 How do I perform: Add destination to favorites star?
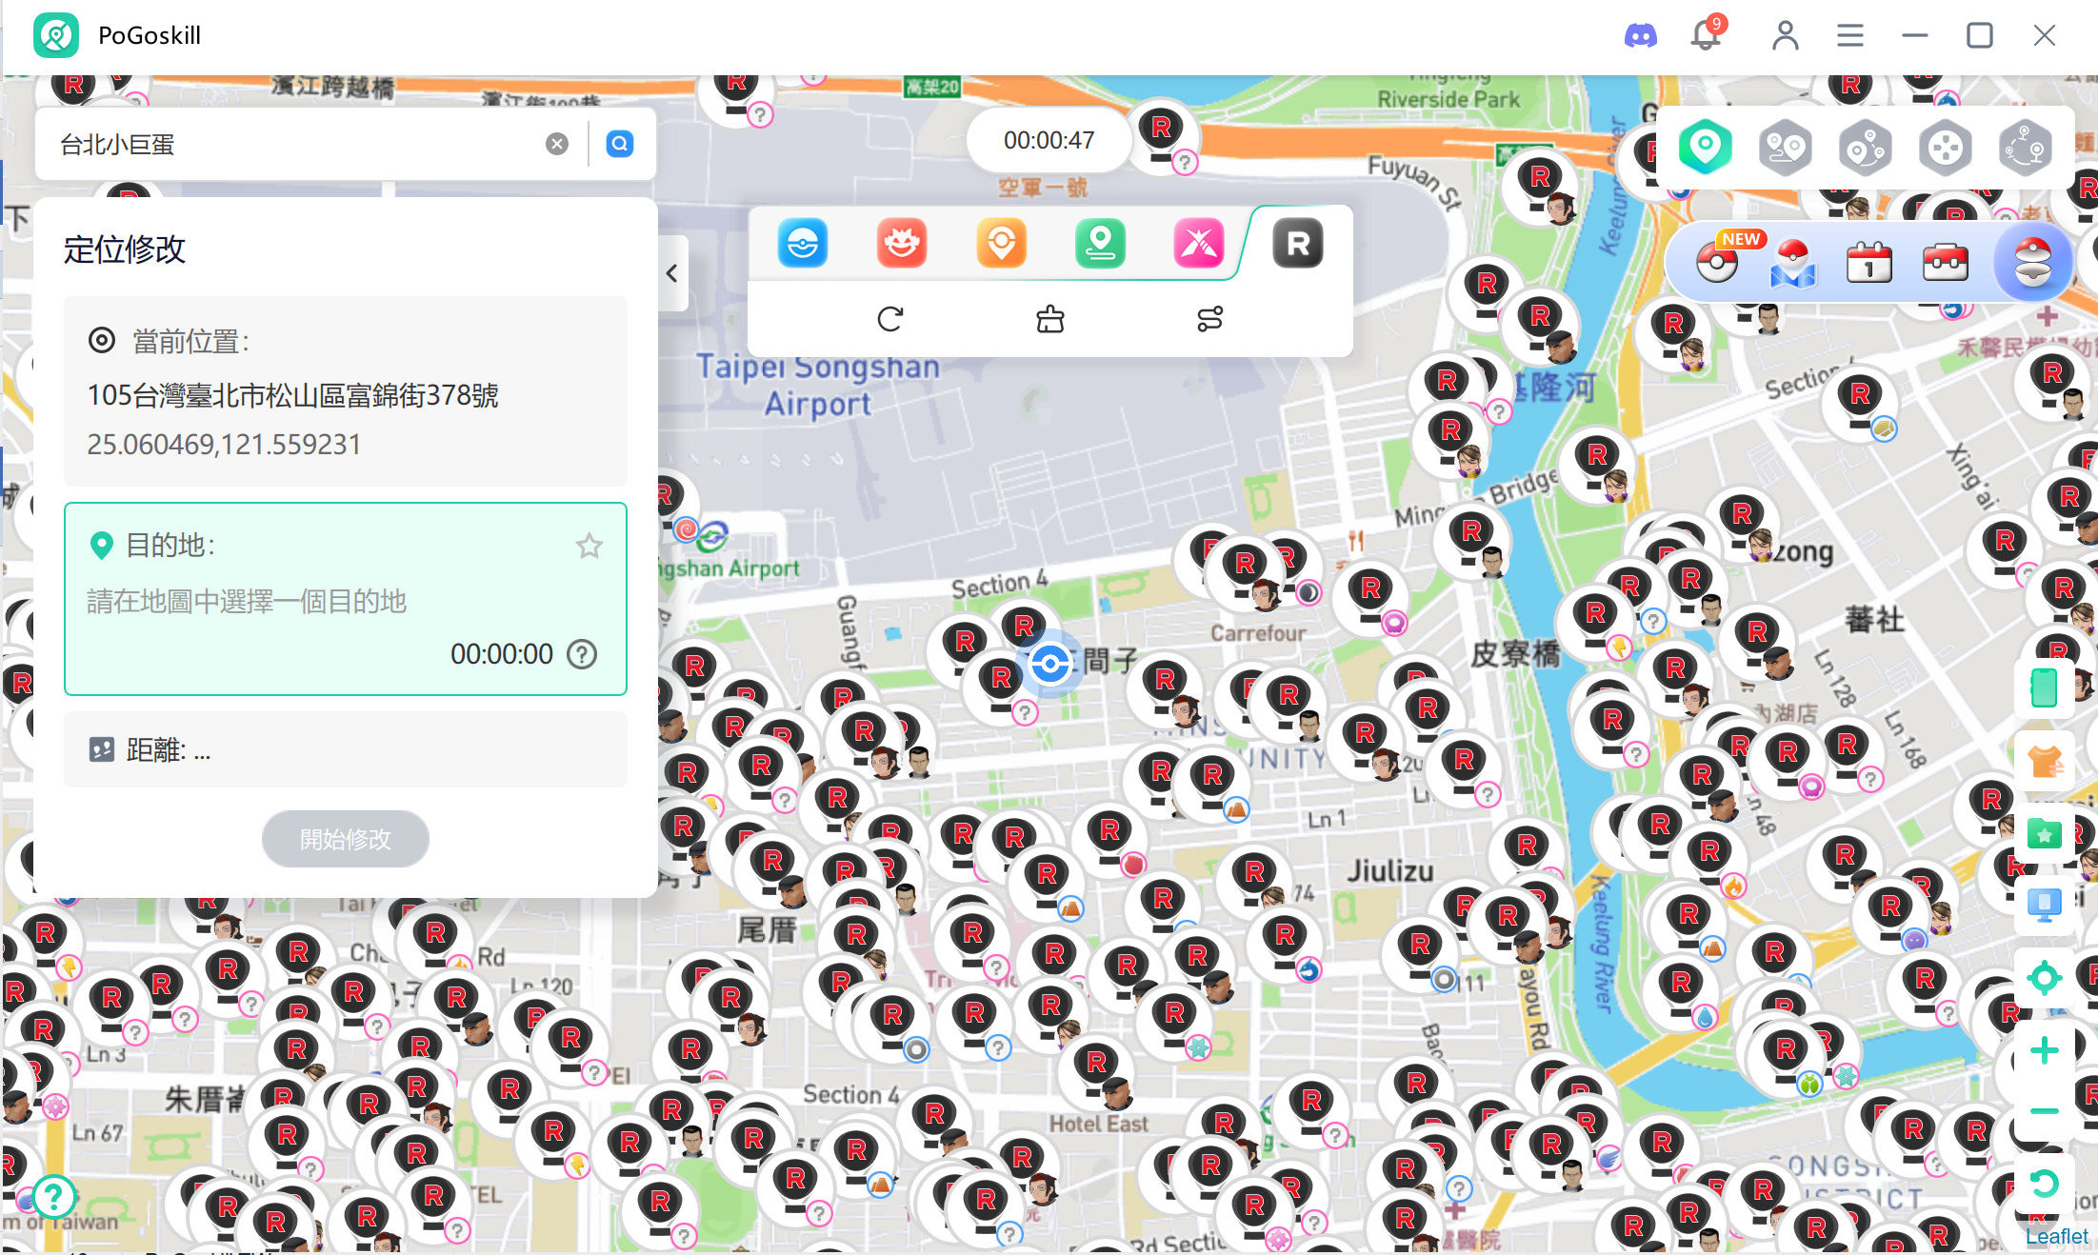tap(589, 546)
